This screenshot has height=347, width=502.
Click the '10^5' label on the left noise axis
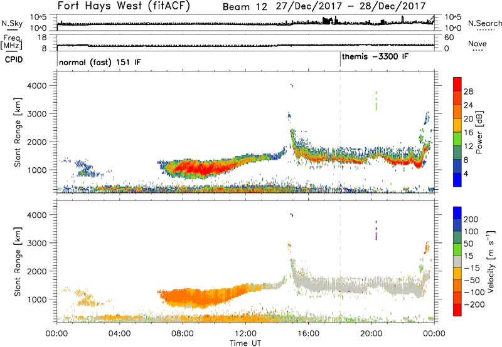(38, 18)
